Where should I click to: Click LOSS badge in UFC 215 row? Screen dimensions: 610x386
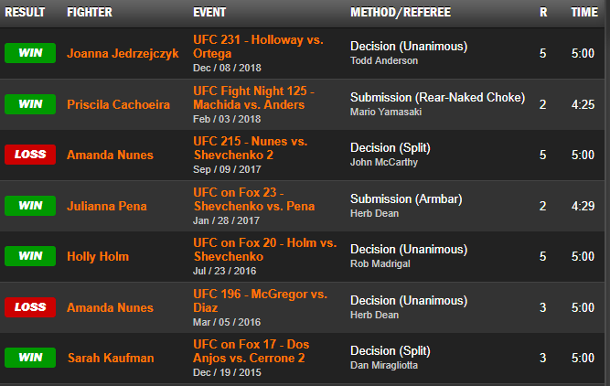(x=30, y=155)
